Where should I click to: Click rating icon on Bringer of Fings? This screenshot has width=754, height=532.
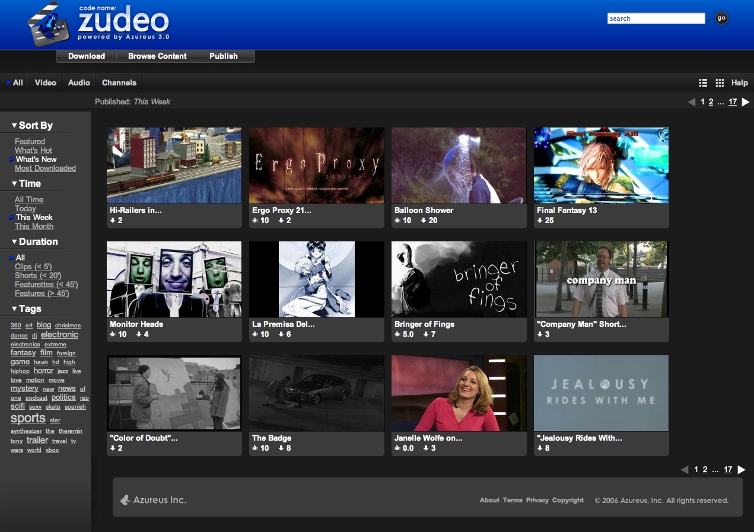397,335
